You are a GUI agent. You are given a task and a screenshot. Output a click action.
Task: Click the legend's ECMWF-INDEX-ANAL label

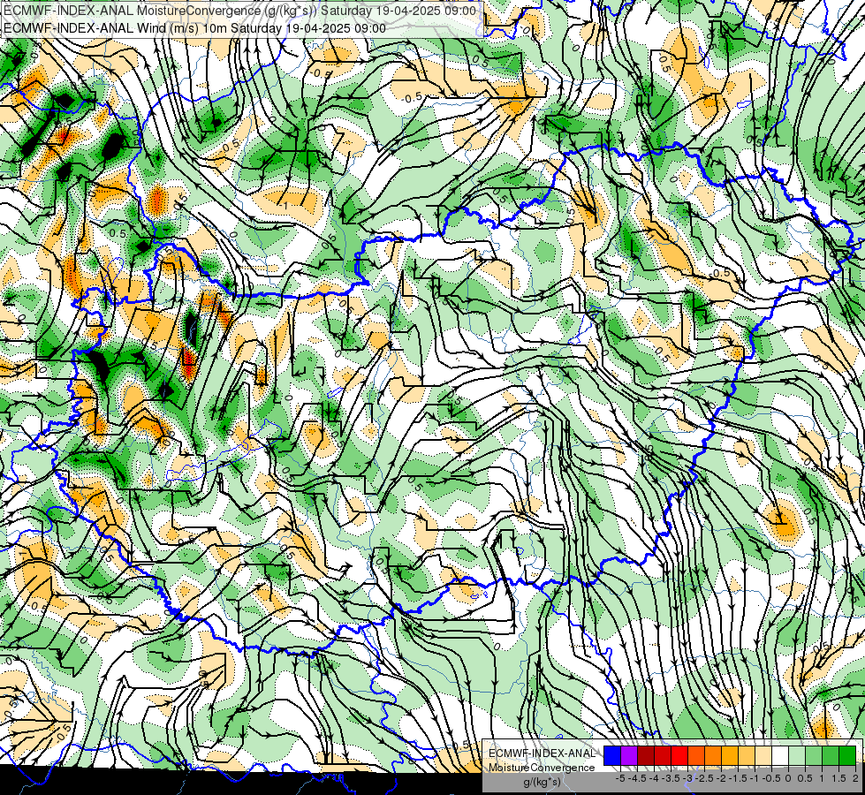[x=543, y=753]
